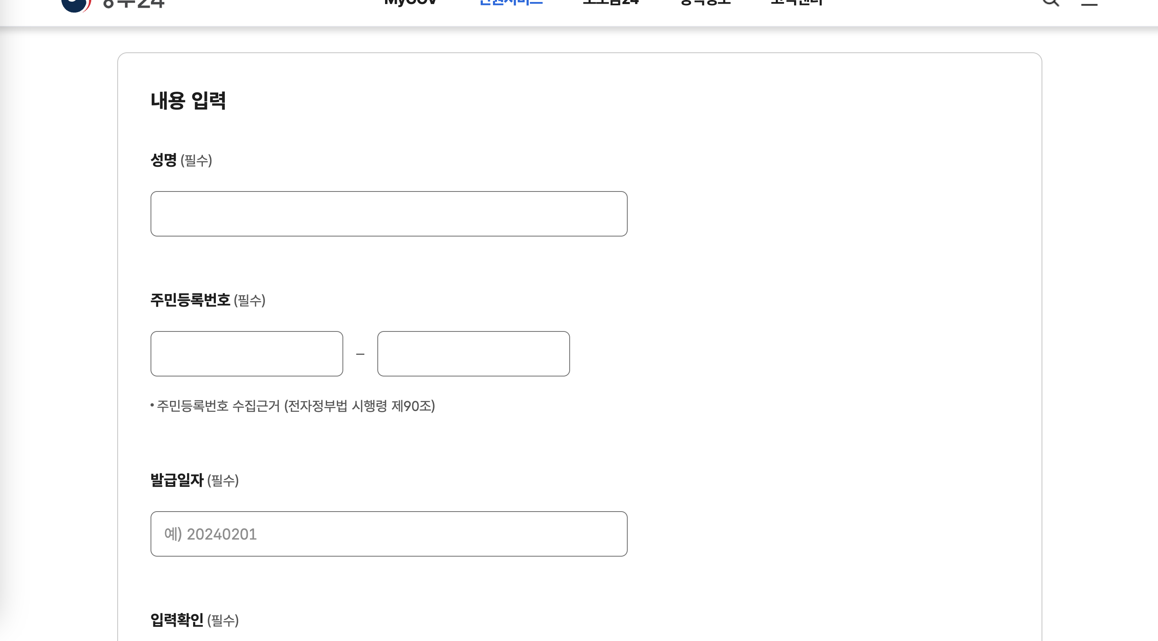1158x641 pixels.
Task: Open the MyGOV menu
Action: coord(411,3)
